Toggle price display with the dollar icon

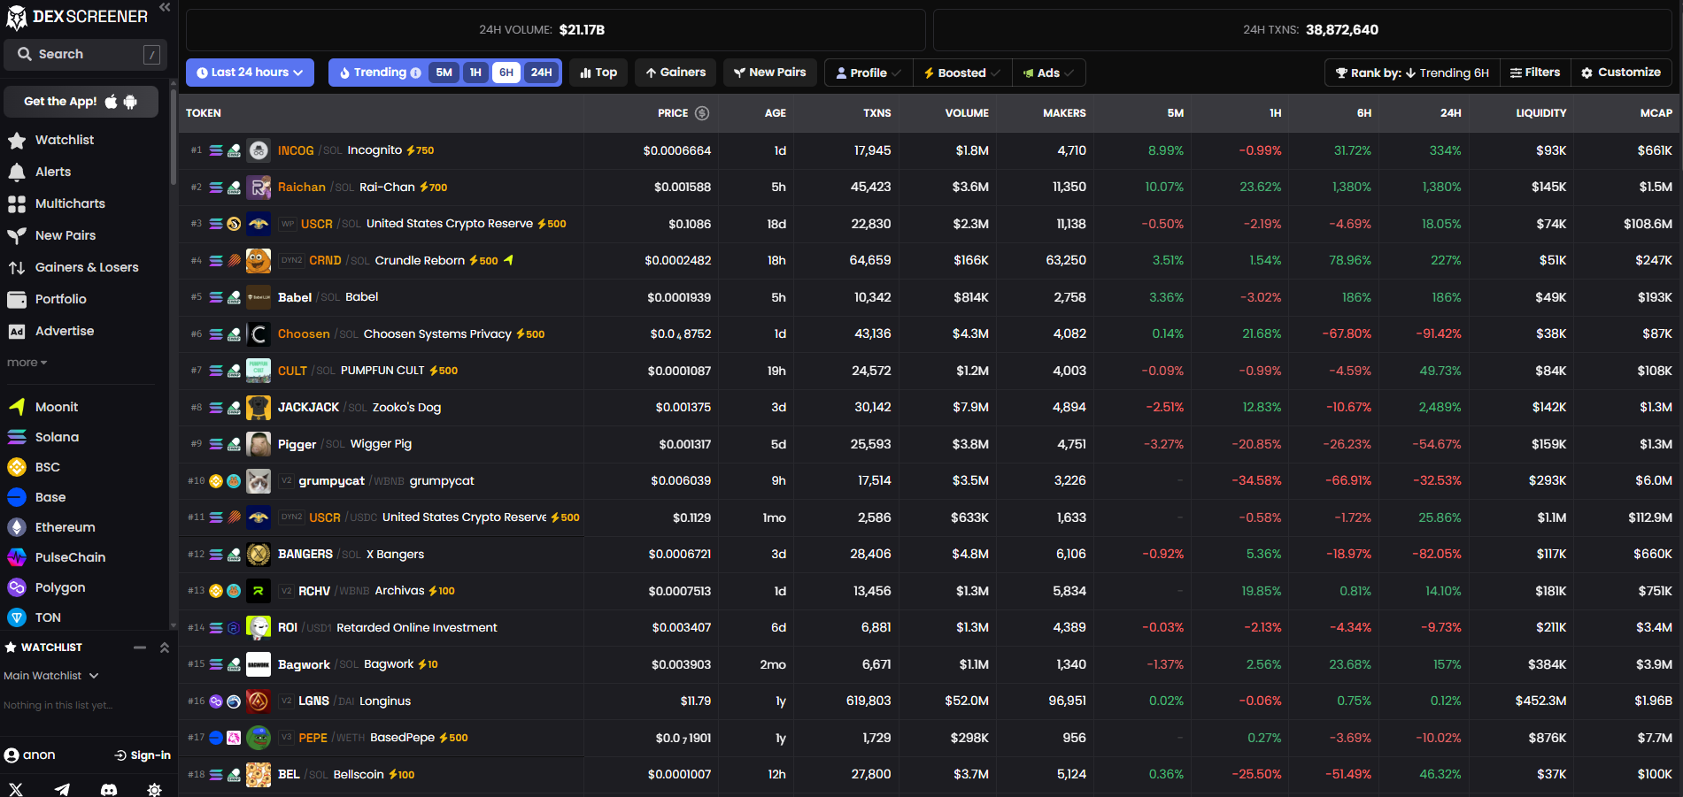pyautogui.click(x=703, y=113)
